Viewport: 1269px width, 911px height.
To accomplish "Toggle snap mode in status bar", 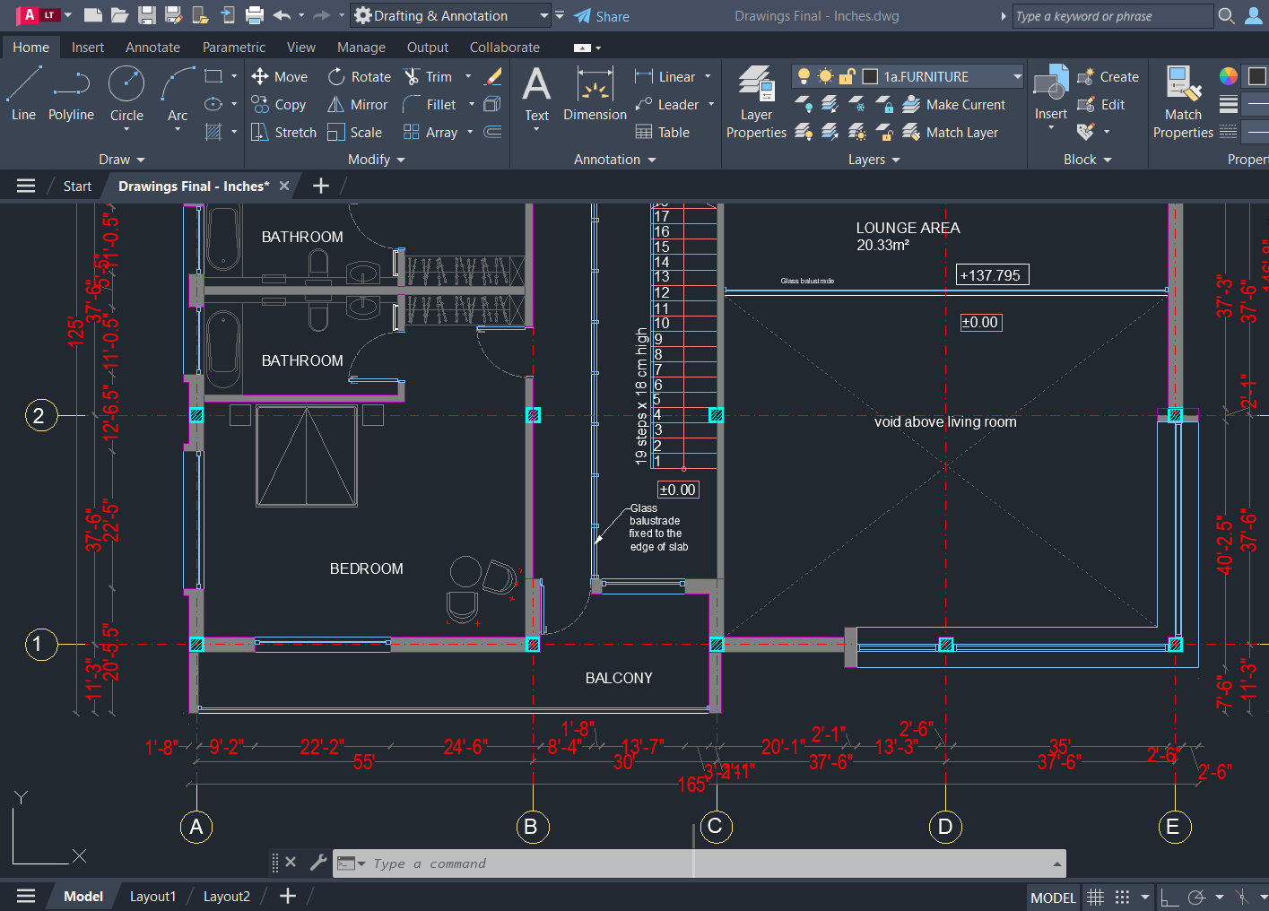I will [x=1122, y=897].
